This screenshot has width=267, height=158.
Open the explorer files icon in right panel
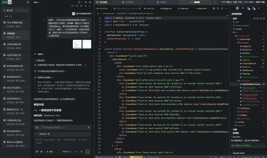tap(237, 8)
